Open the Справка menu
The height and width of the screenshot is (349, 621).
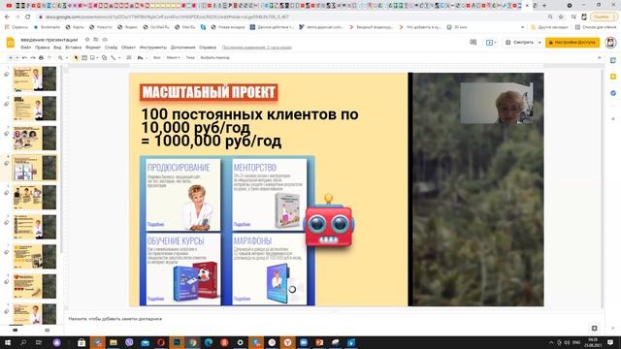(208, 48)
